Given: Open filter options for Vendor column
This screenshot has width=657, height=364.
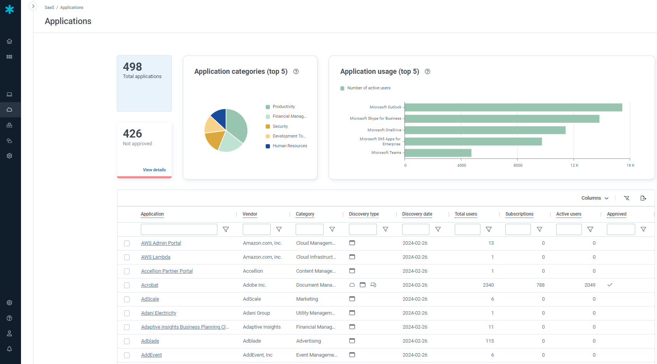Looking at the screenshot, I should [x=279, y=230].
